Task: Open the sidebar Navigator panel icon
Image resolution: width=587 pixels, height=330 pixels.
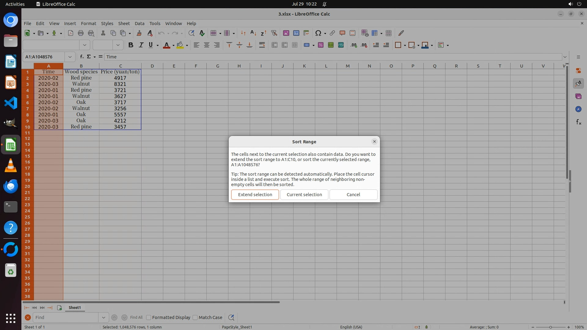Action: coord(578,109)
